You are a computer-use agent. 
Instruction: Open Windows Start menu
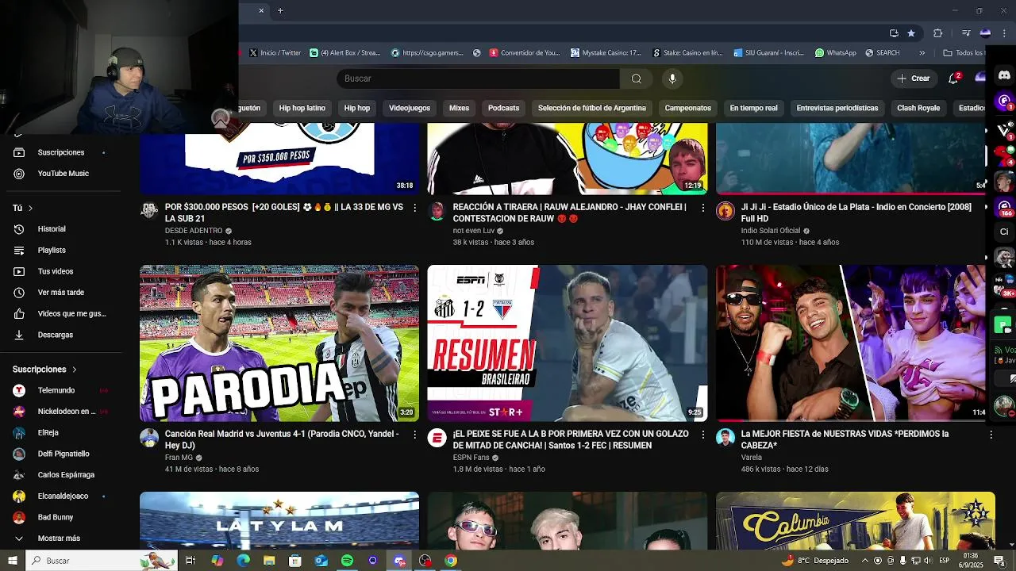pyautogui.click(x=13, y=561)
